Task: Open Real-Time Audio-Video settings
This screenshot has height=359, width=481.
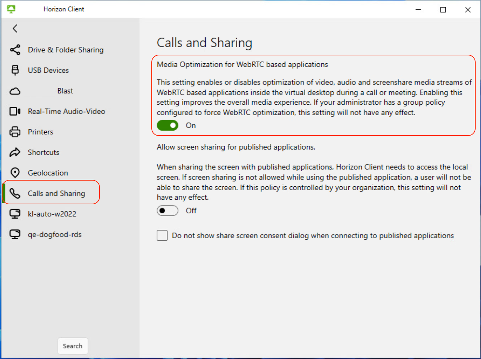Action: pos(67,112)
